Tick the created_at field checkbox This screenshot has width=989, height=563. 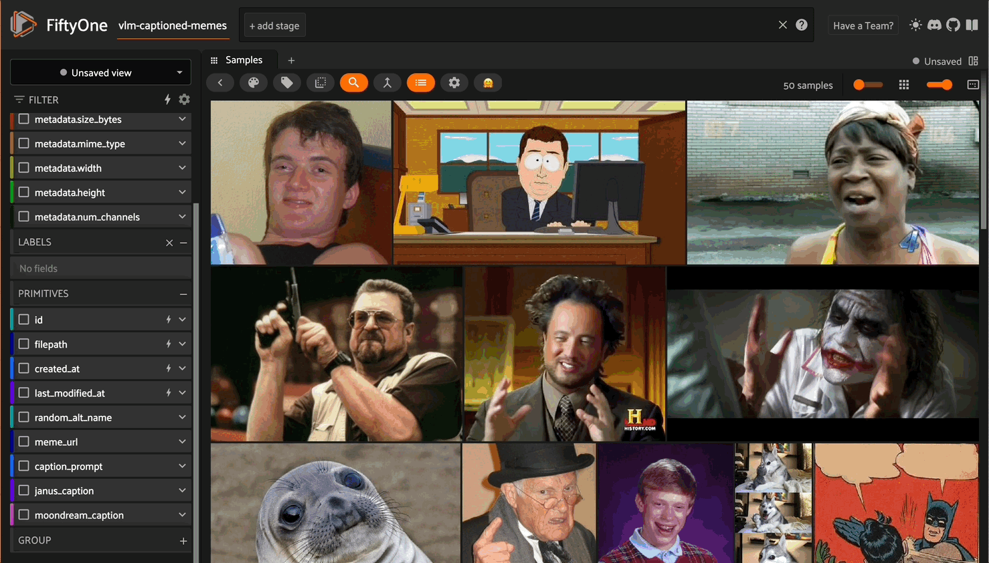24,368
